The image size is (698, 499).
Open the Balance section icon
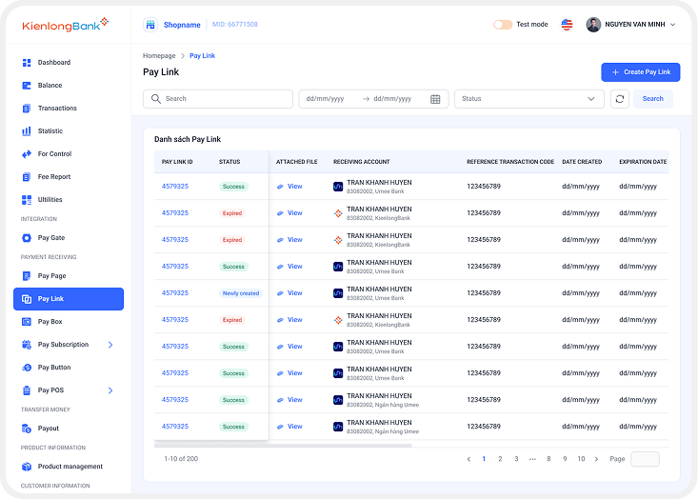27,86
